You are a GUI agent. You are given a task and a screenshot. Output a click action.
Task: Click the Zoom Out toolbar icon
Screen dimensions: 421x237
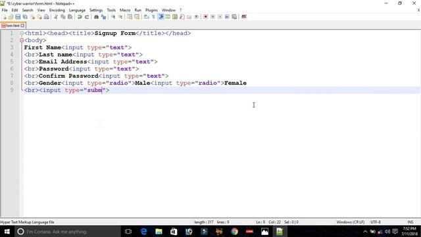tap(120, 16)
